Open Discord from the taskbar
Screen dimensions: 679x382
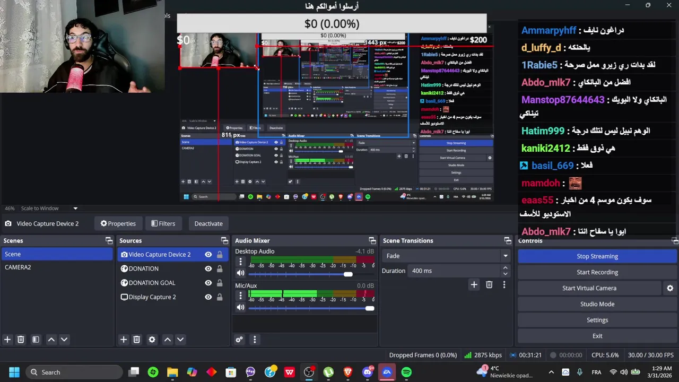coord(367,372)
